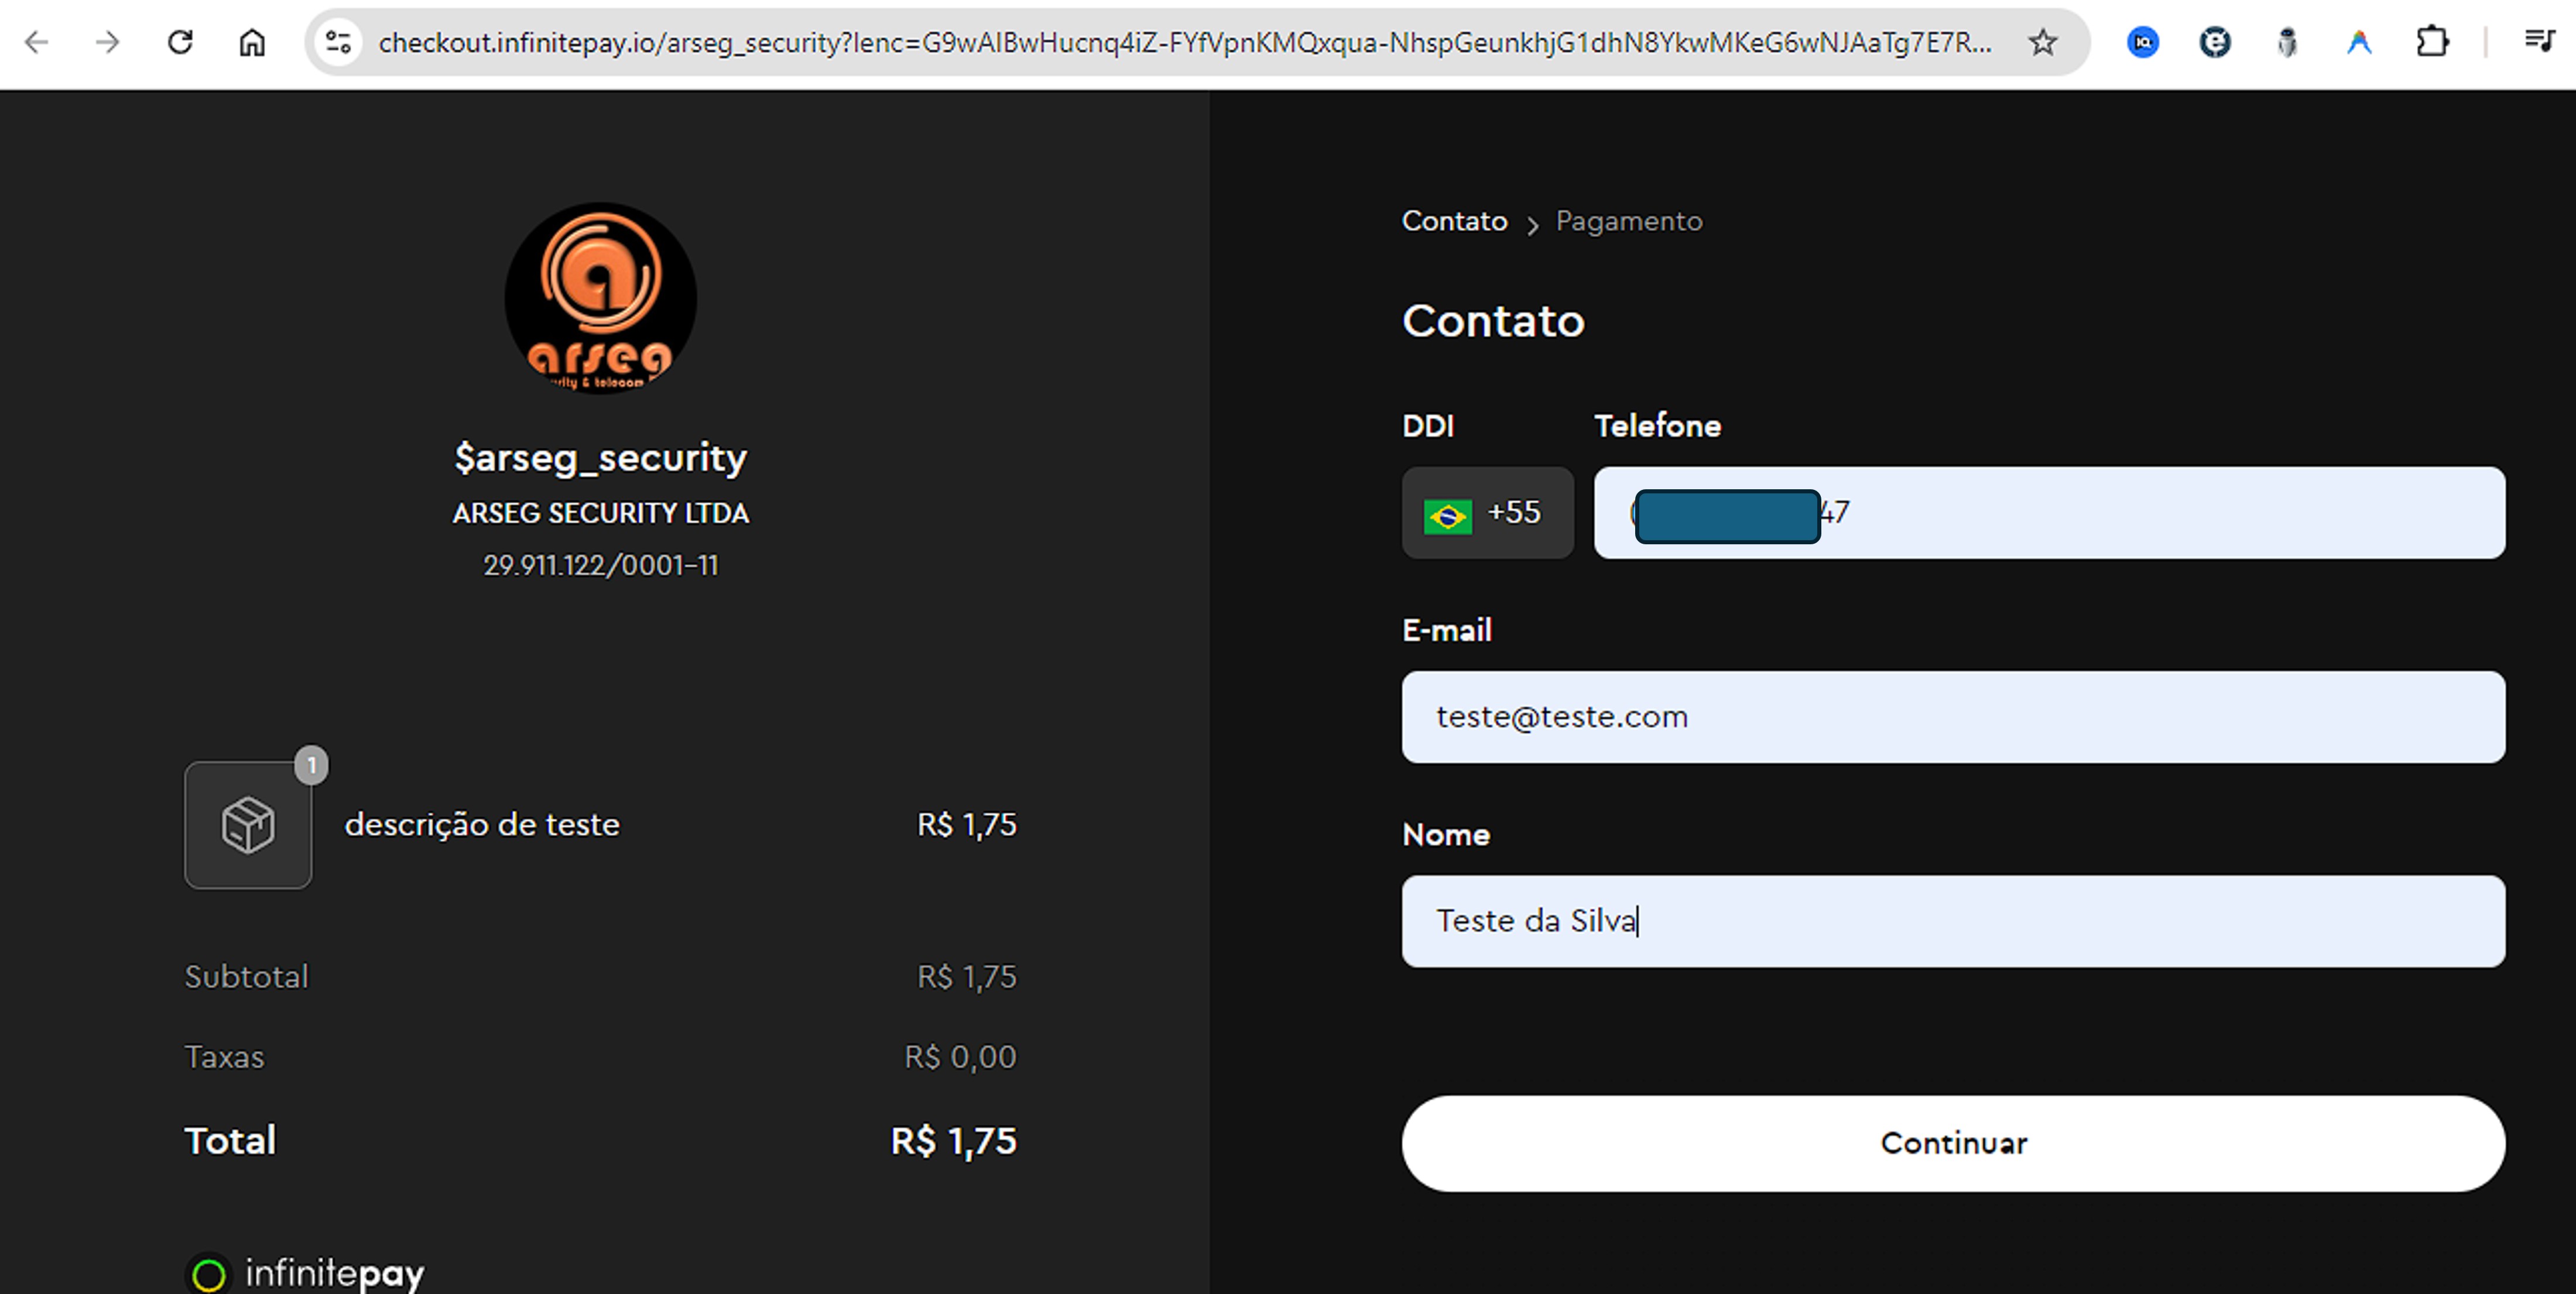
Task: Click the Pagamento breadcrumb step
Action: click(x=1628, y=221)
